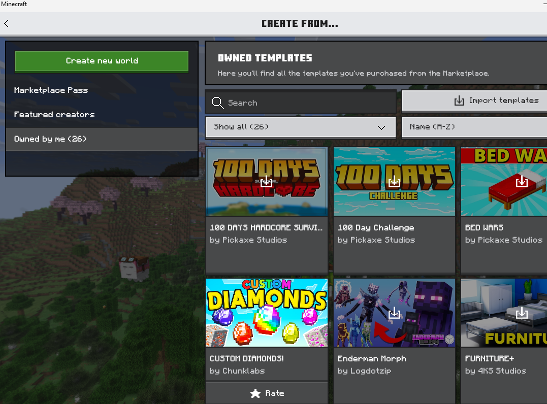Click creator name under 100 Days Hardcore
547x404 pixels.
click(x=248, y=240)
